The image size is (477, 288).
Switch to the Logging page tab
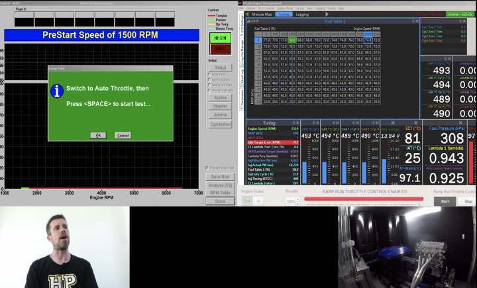(x=302, y=15)
